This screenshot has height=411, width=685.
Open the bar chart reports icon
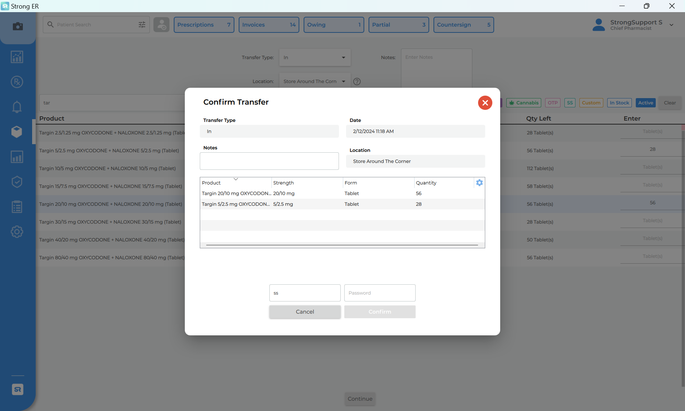coord(17,157)
